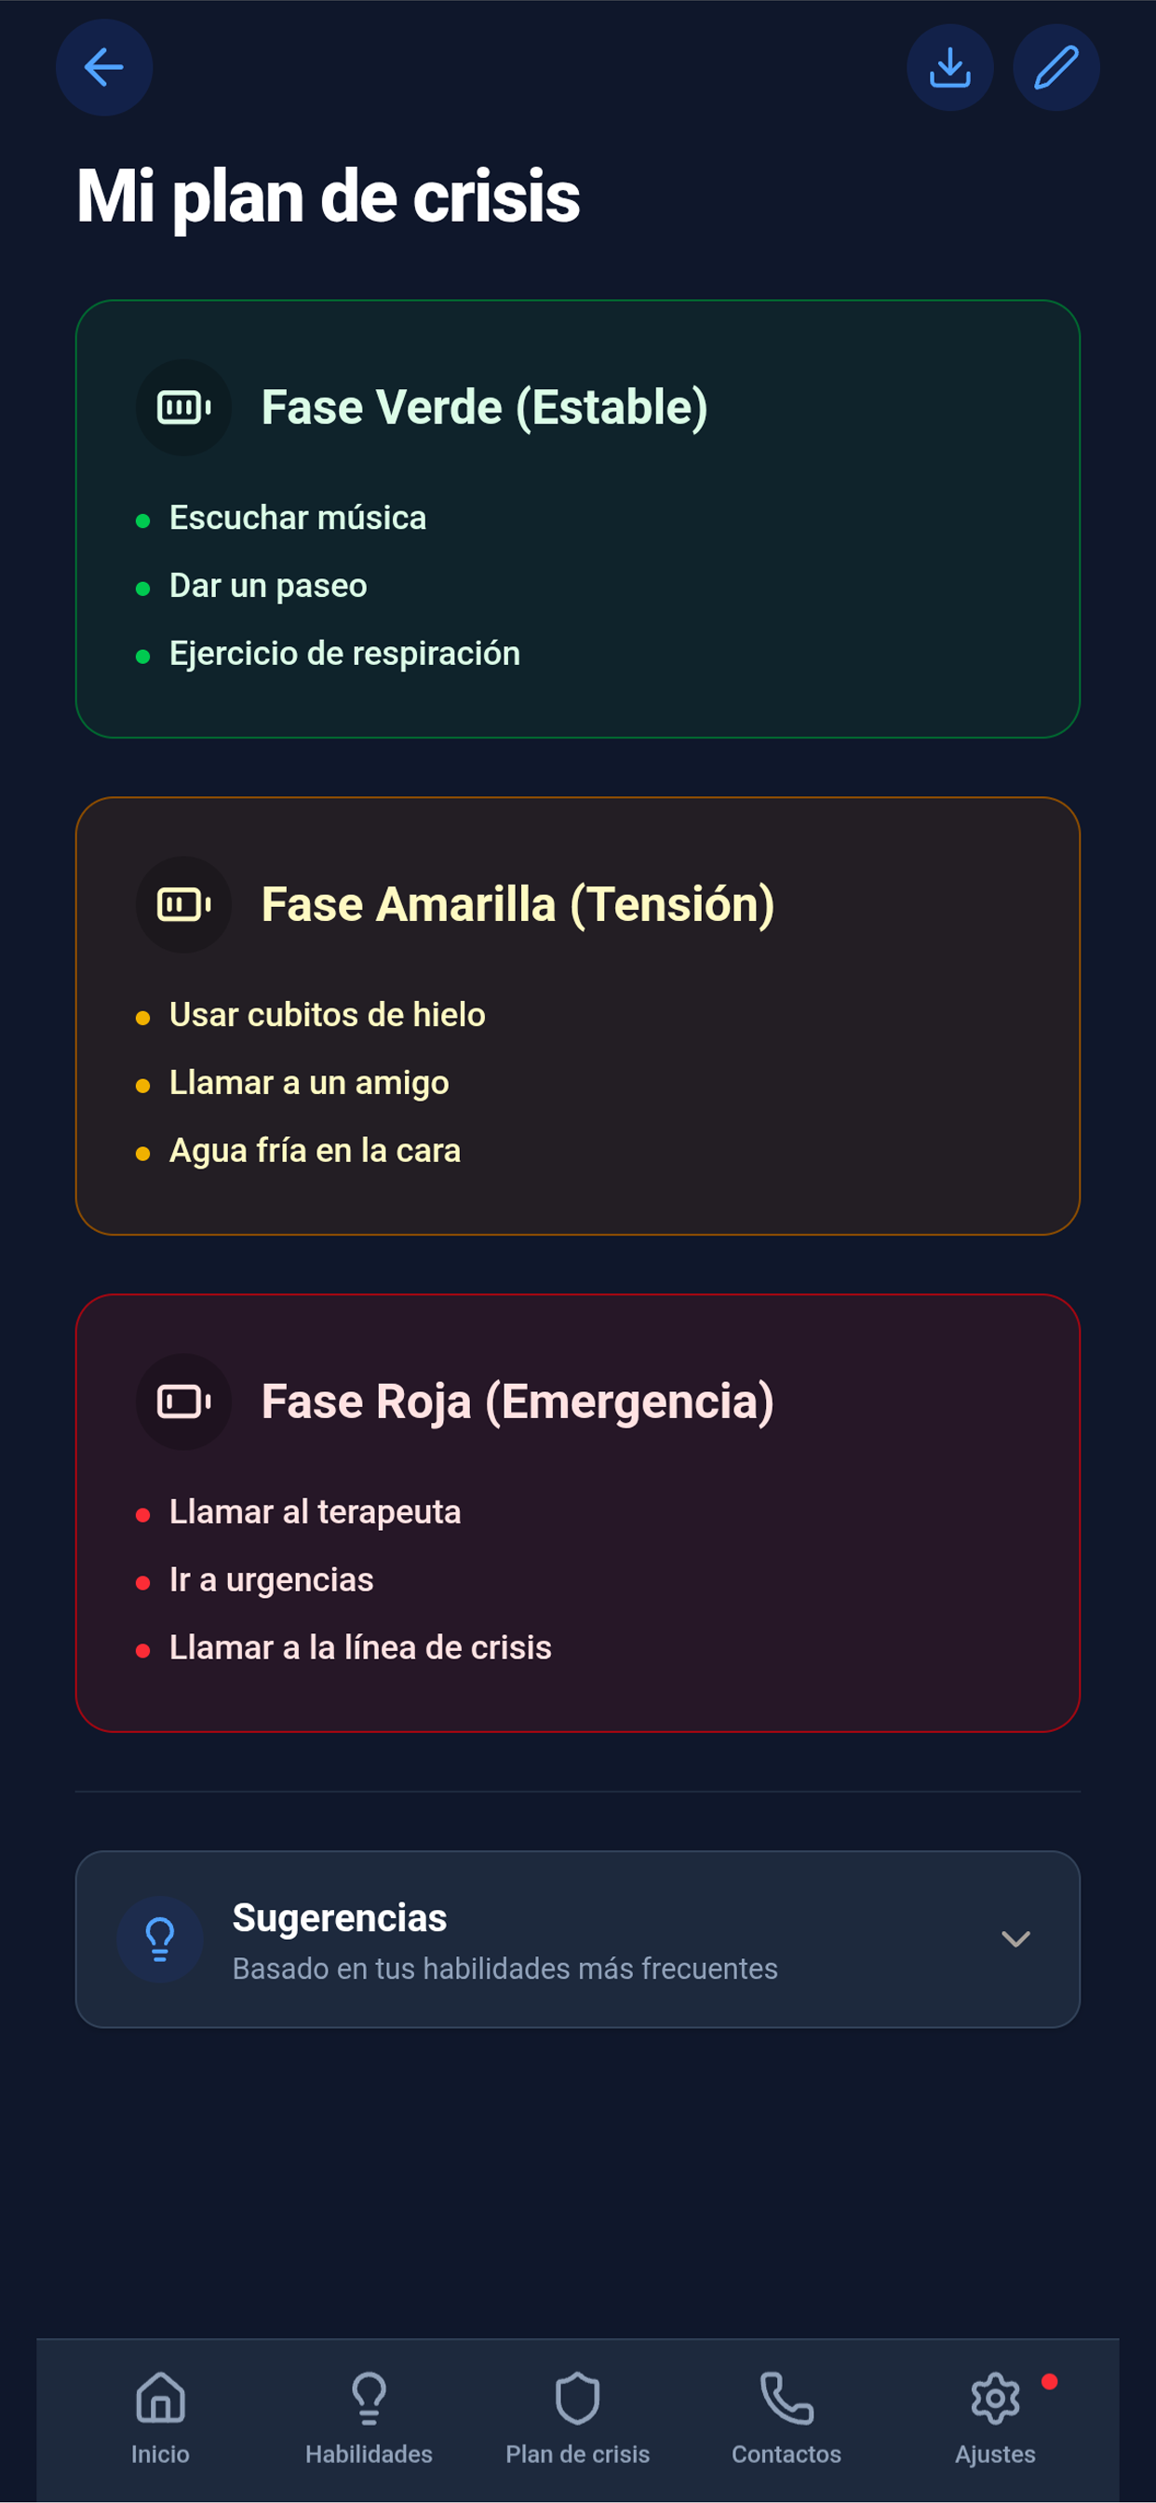Open suggestions based on frequent skills
The image size is (1156, 2503).
pos(578,1939)
